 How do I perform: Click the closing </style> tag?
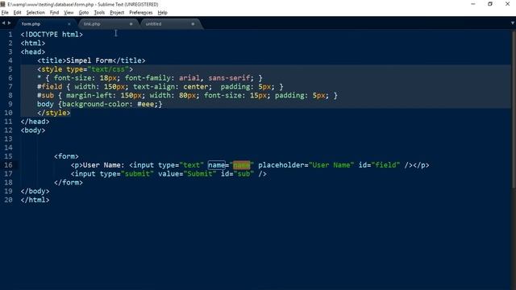[54, 113]
